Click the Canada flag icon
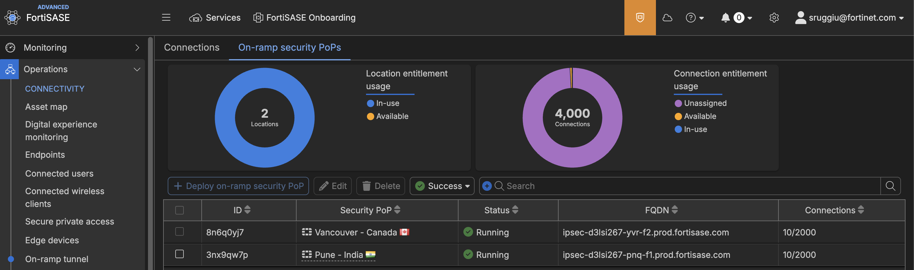This screenshot has height=270, width=914. tap(404, 232)
